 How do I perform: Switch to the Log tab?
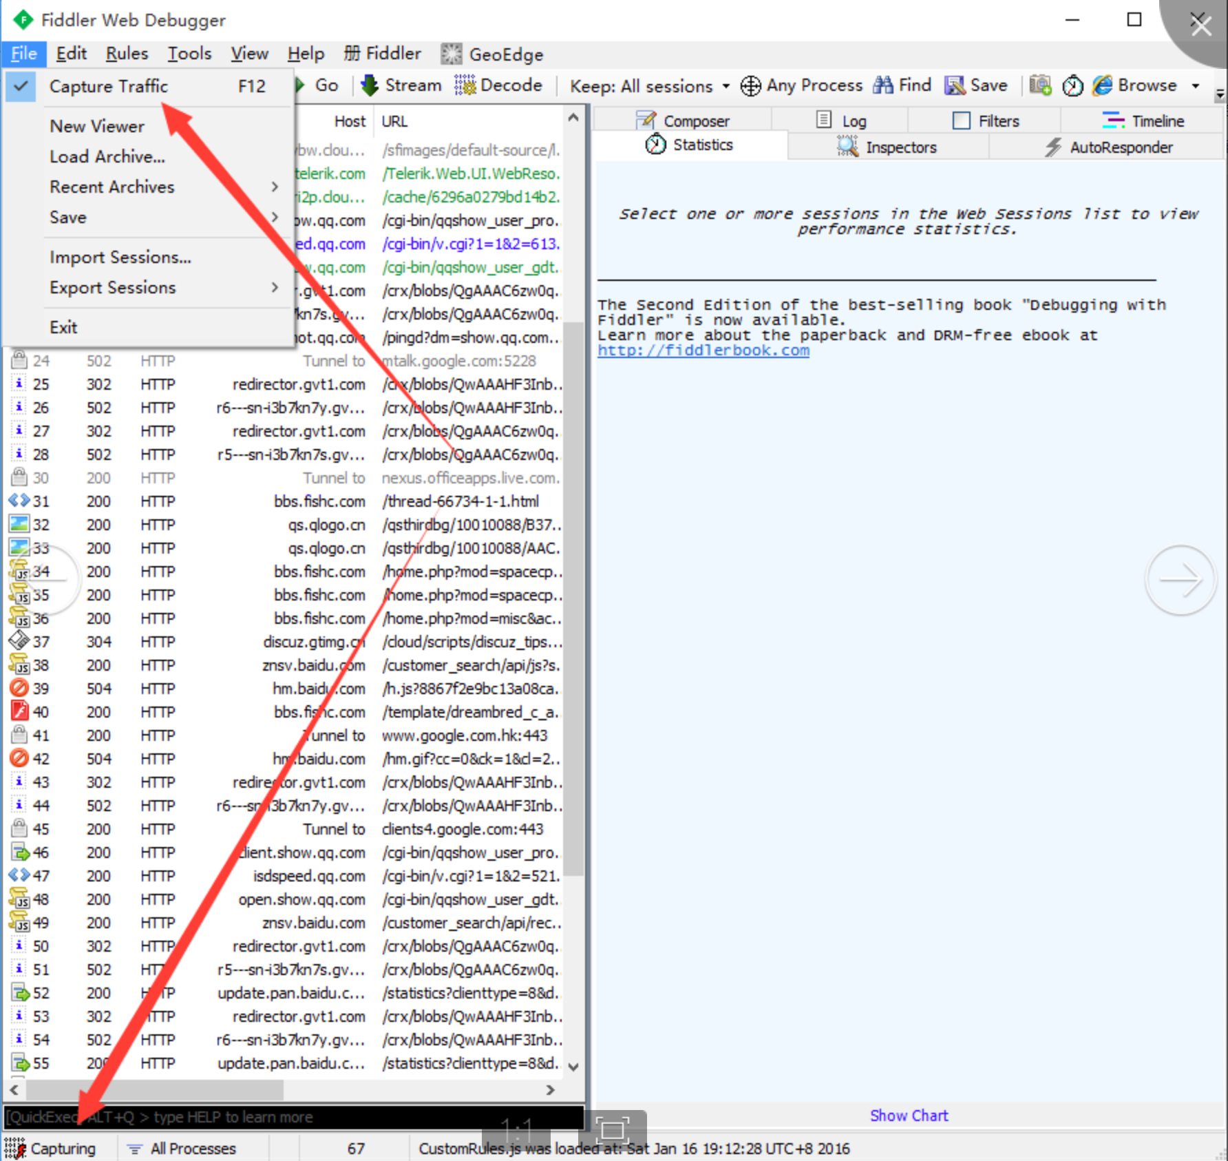click(840, 121)
